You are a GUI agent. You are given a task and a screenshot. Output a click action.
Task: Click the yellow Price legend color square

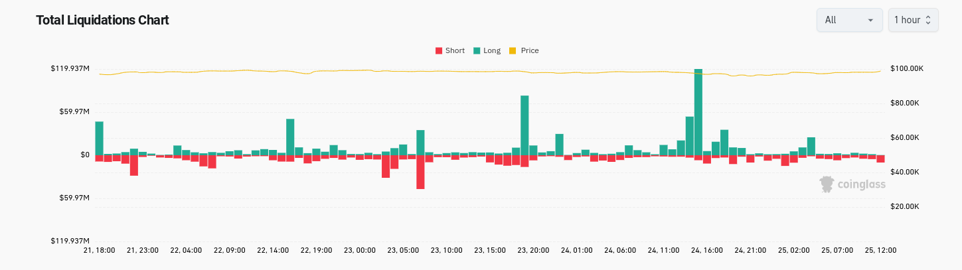pyautogui.click(x=513, y=50)
